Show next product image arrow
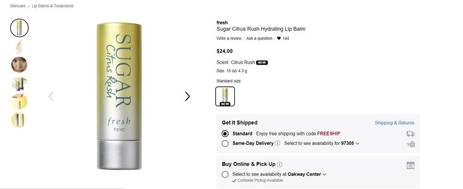463x189 pixels. coord(187,97)
